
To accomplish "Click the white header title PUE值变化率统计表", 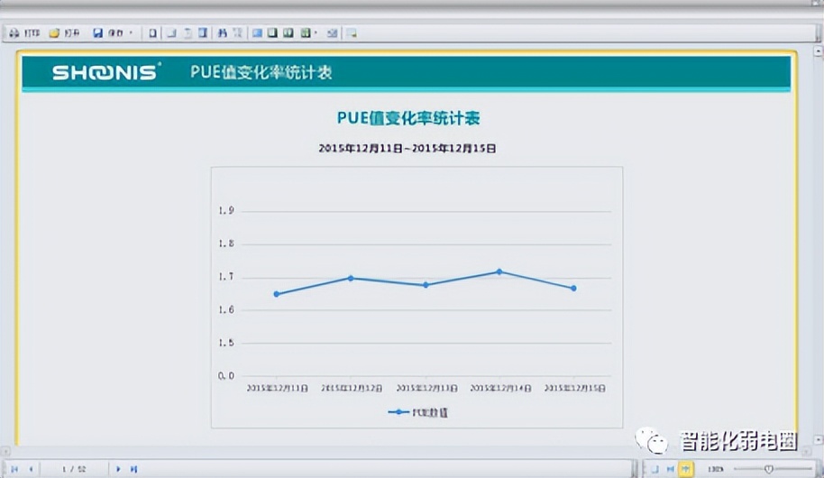I will pos(261,72).
